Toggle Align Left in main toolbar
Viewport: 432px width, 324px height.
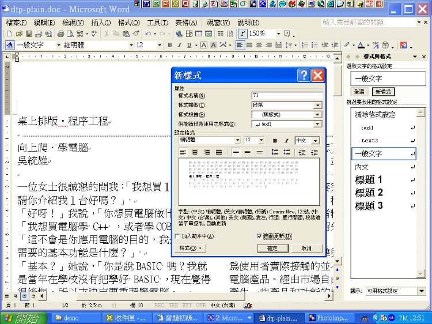pos(240,45)
